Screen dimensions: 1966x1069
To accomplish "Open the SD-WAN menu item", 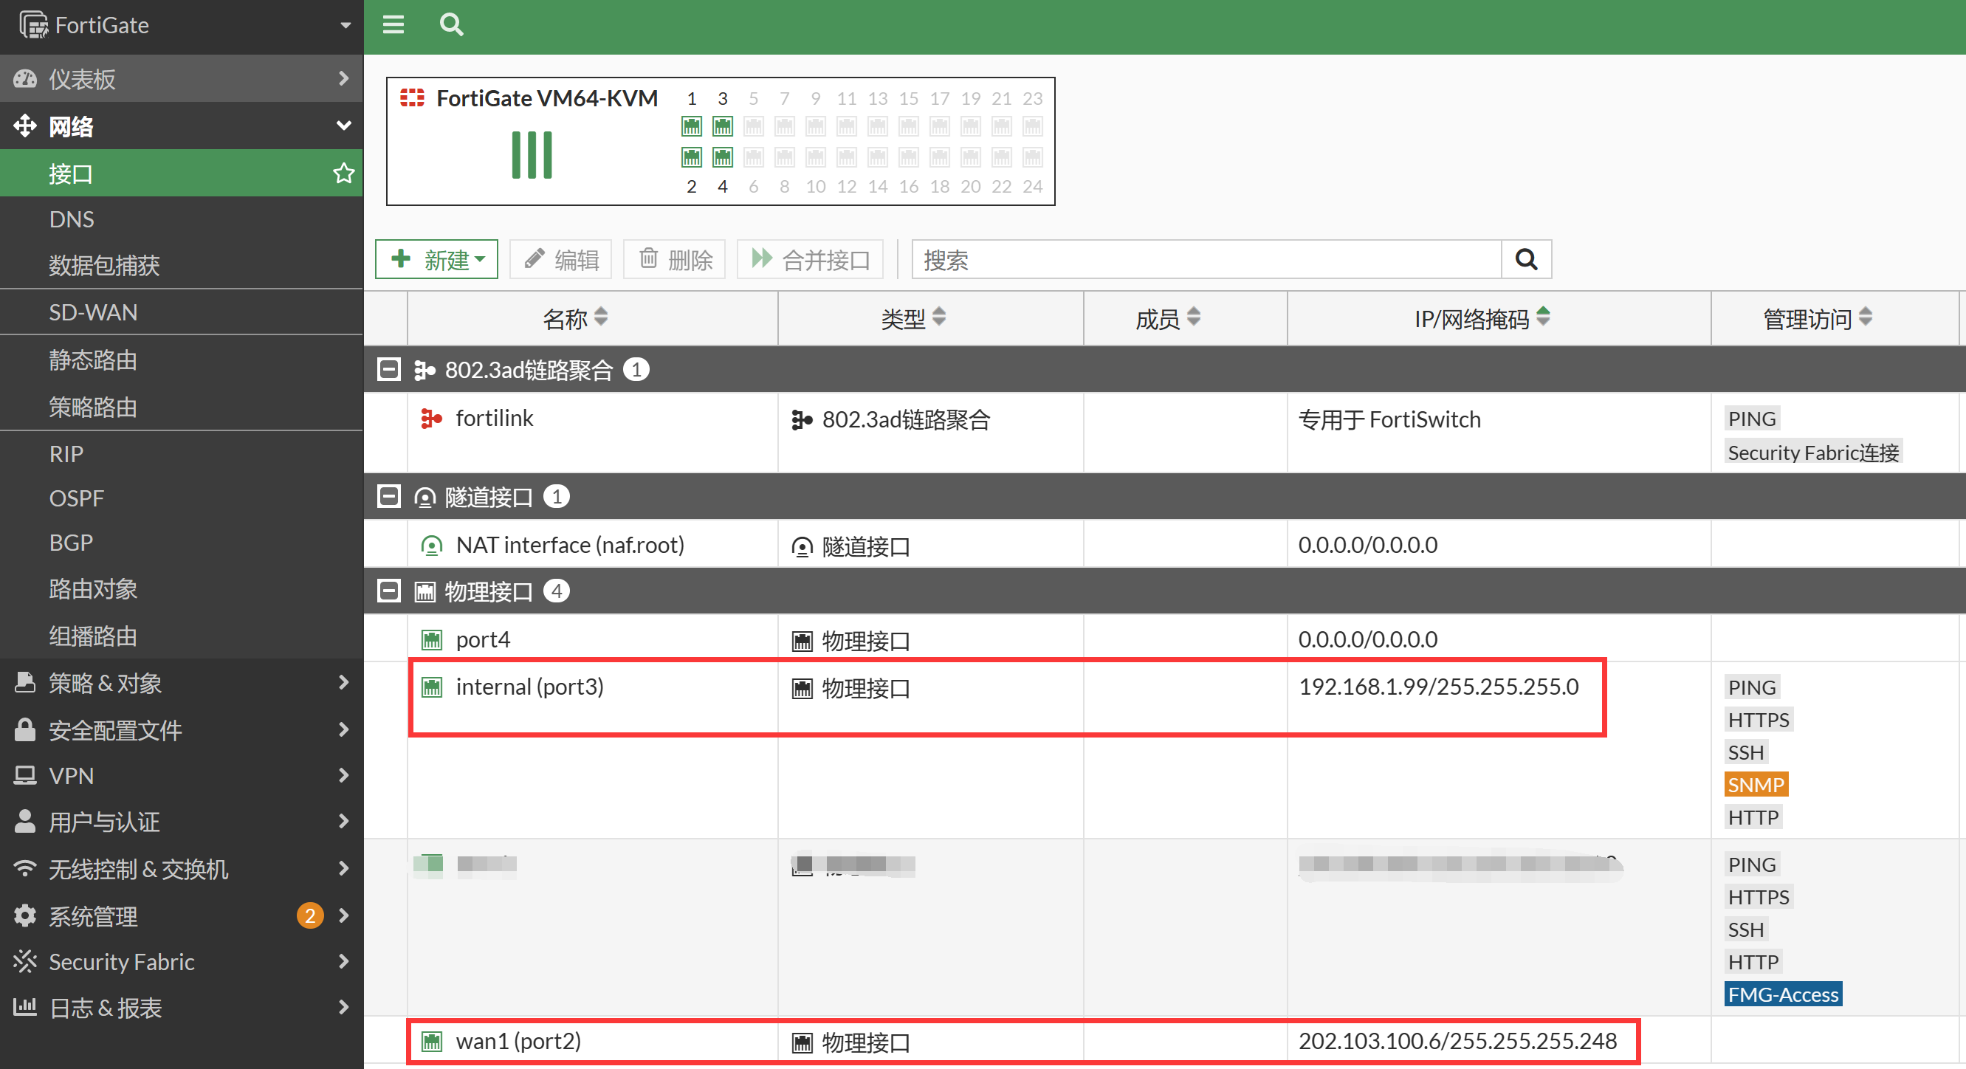I will 93,313.
